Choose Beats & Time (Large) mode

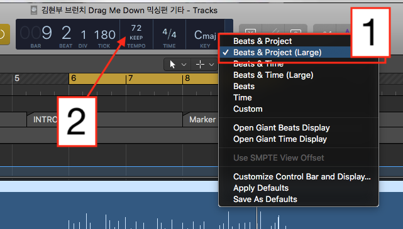(299, 75)
